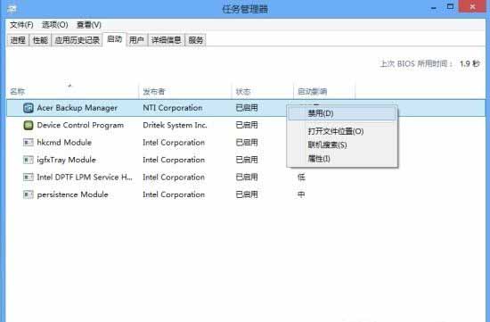Click the 1.9 秒 BIOS time value
This screenshot has height=322, width=490.
[470, 64]
